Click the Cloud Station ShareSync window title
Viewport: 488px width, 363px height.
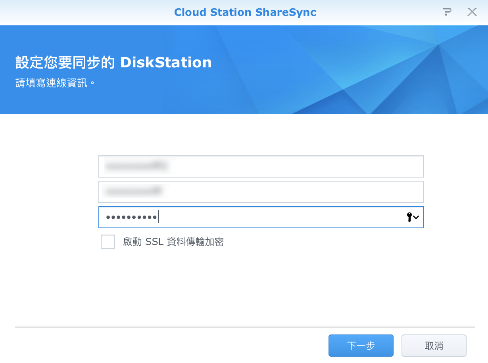[245, 12]
